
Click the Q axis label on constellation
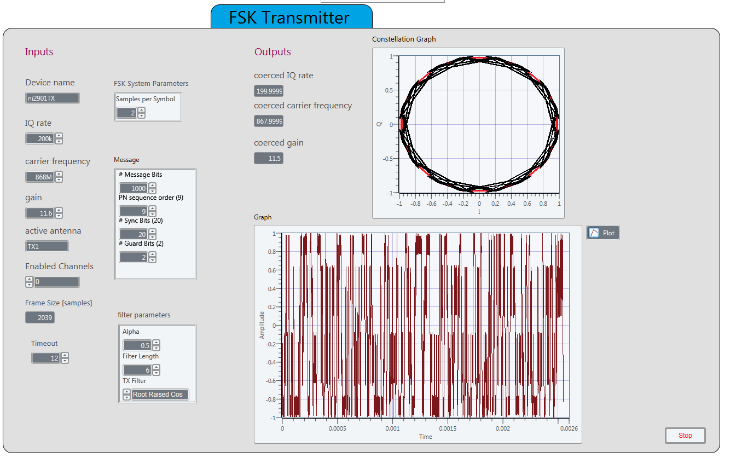click(379, 124)
